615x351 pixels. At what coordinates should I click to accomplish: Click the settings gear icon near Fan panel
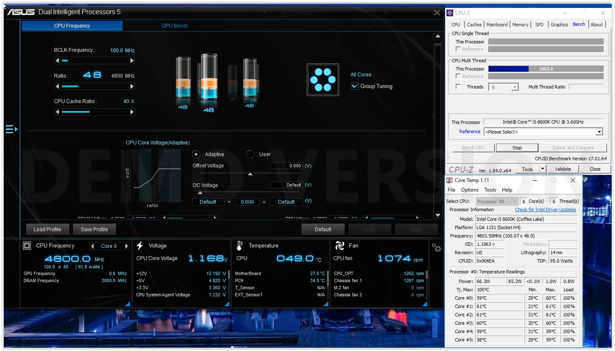pyautogui.click(x=436, y=247)
